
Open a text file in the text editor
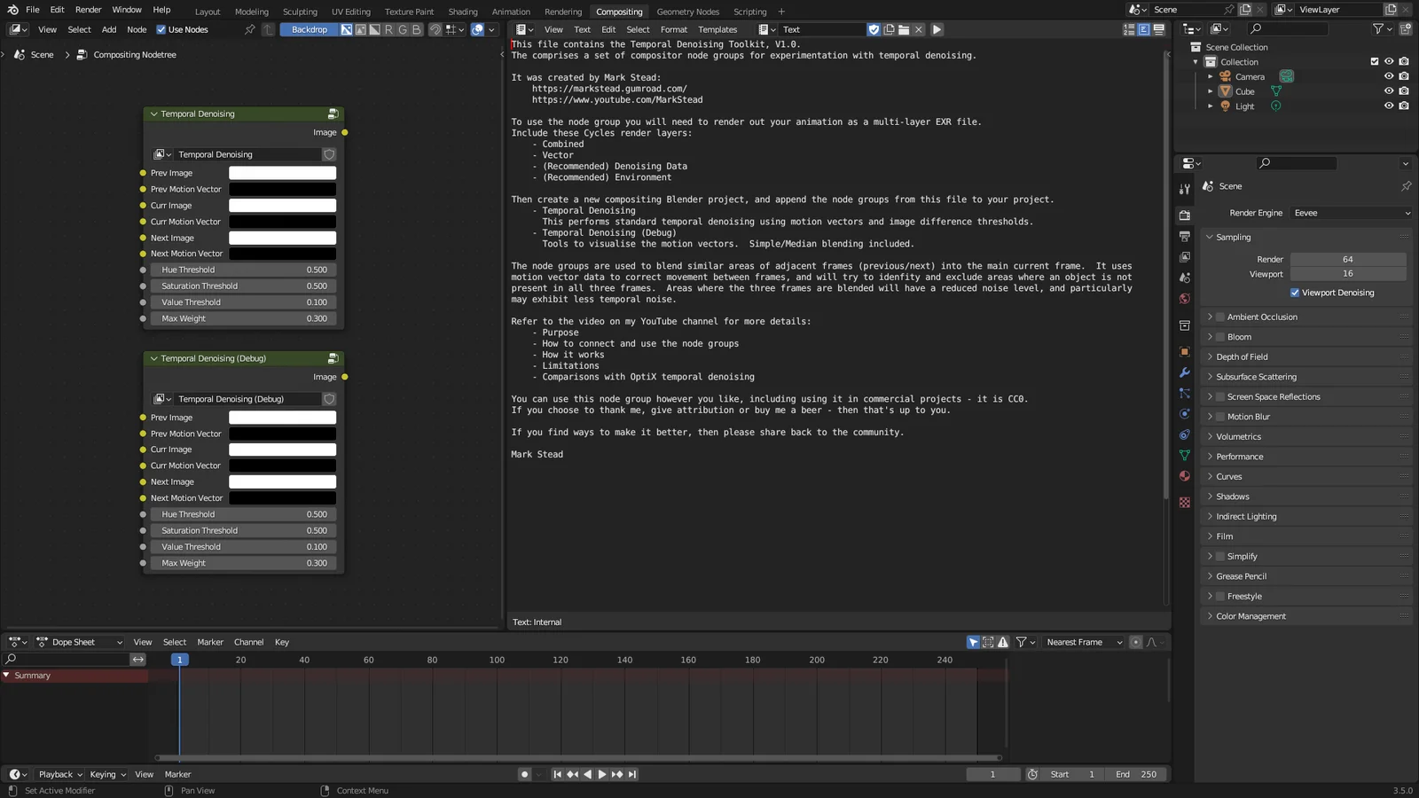tap(904, 29)
